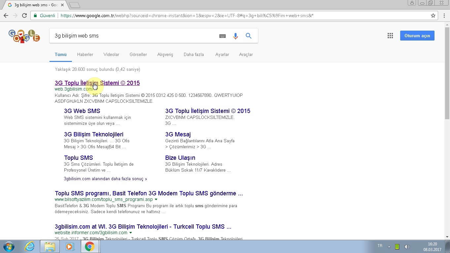
Task: Click the browser Forward arrow
Action: [15, 15]
